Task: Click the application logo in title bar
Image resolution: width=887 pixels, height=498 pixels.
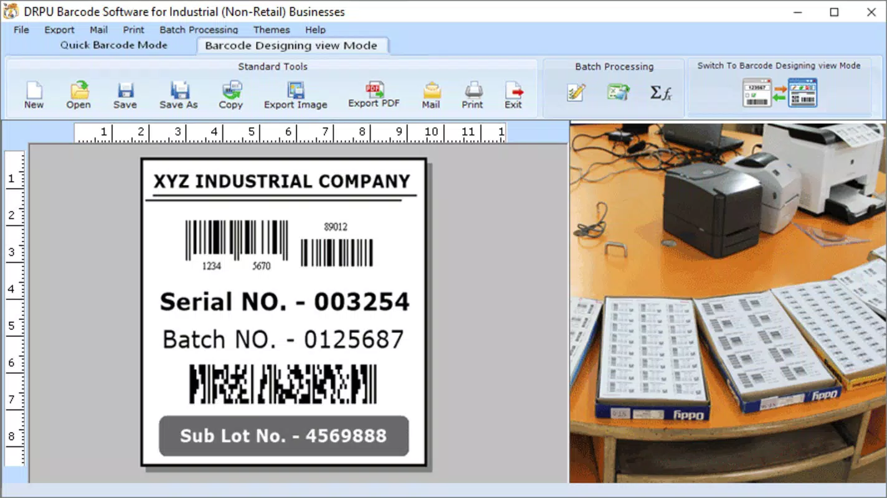Action: [12, 11]
